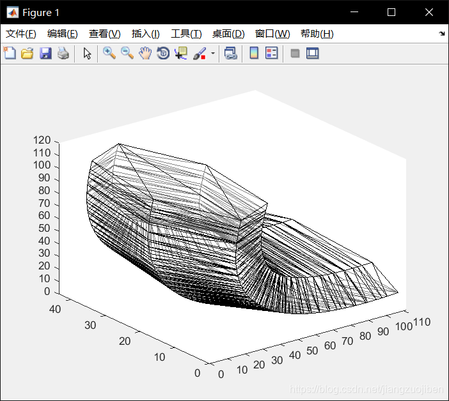Open the 工具(T) menu
This screenshot has width=449, height=401.
click(186, 34)
